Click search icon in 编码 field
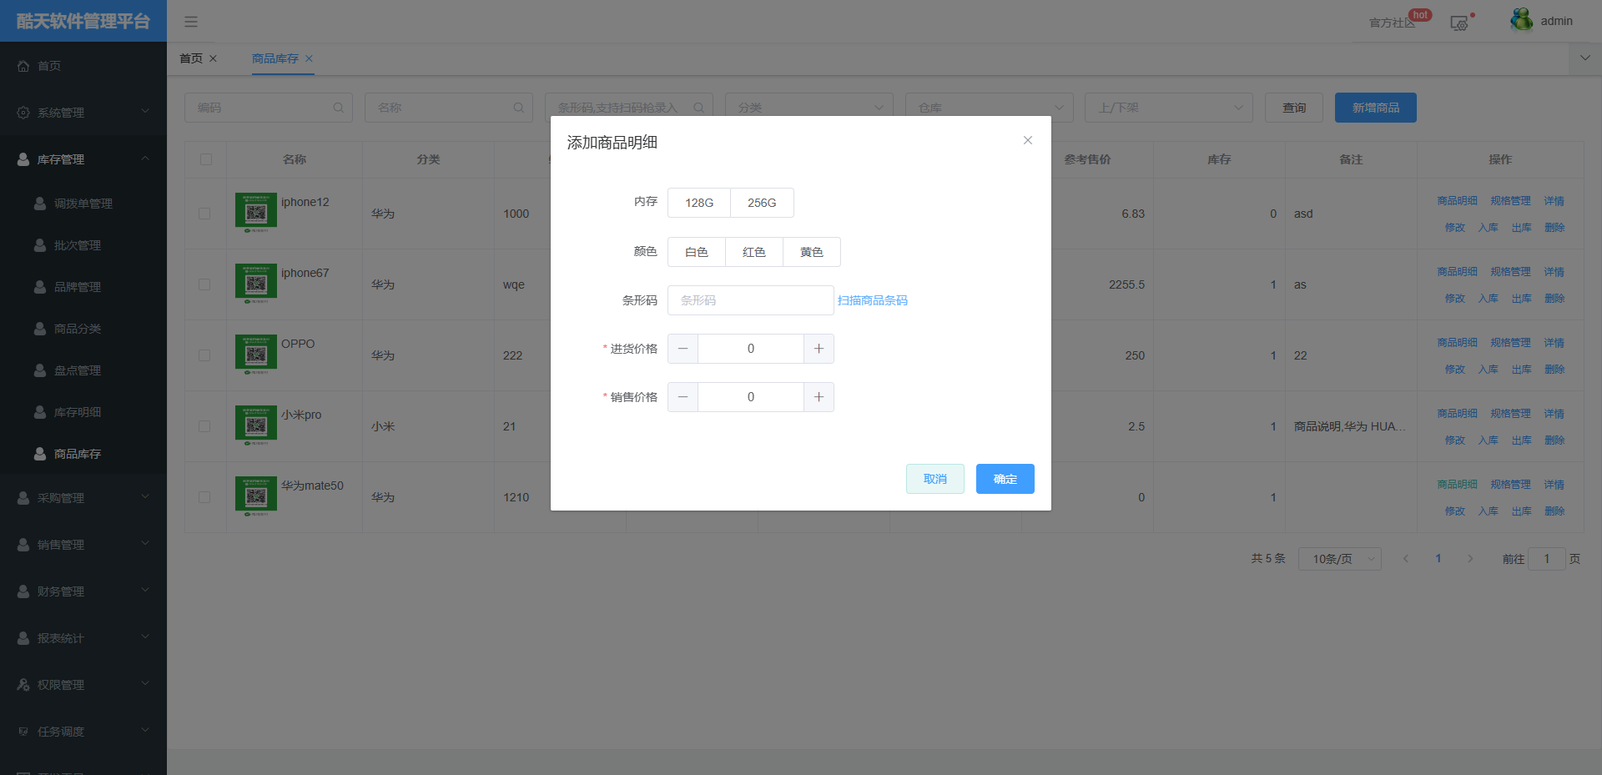Image resolution: width=1602 pixels, height=775 pixels. [x=338, y=108]
